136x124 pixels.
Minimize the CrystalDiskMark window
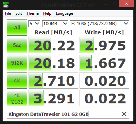(x=106, y=4)
